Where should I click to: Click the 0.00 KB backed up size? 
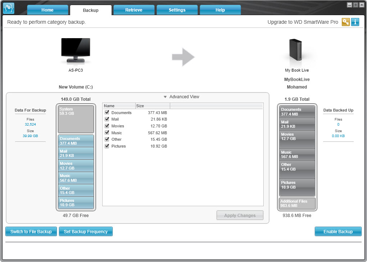(338, 136)
